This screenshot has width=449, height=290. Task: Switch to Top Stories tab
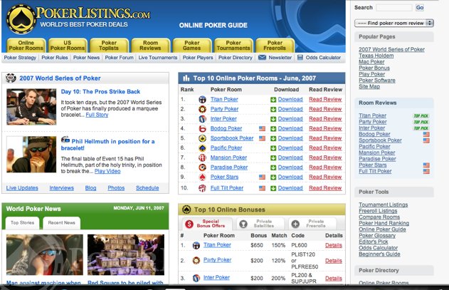[x=22, y=223]
